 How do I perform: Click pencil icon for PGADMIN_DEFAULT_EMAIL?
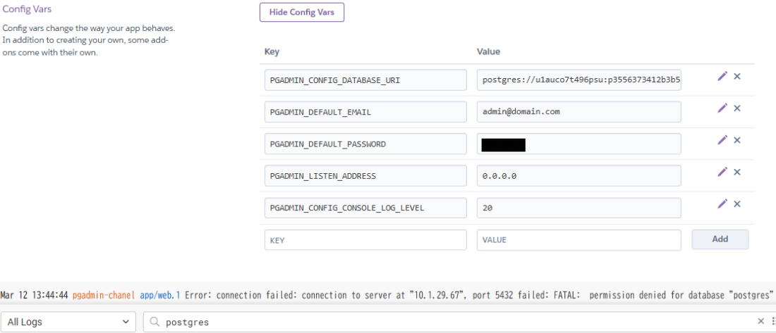coord(722,108)
